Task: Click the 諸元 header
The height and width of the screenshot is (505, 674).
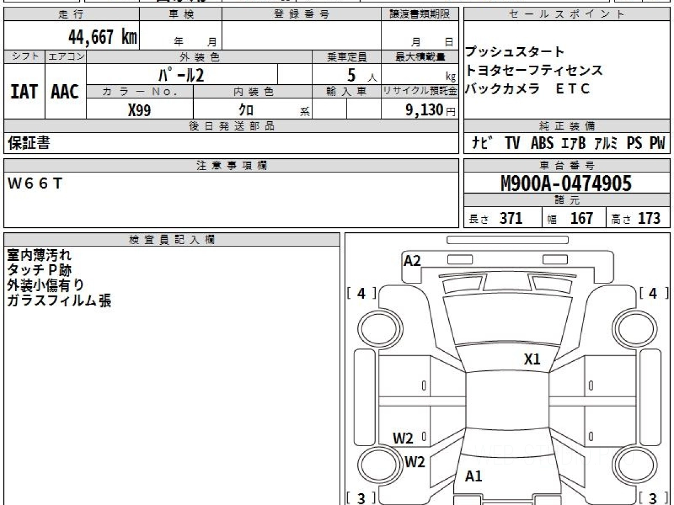Action: pyautogui.click(x=567, y=200)
